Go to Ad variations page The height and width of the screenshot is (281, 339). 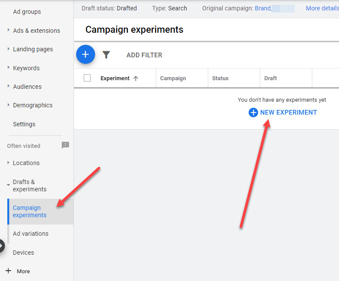(x=31, y=234)
